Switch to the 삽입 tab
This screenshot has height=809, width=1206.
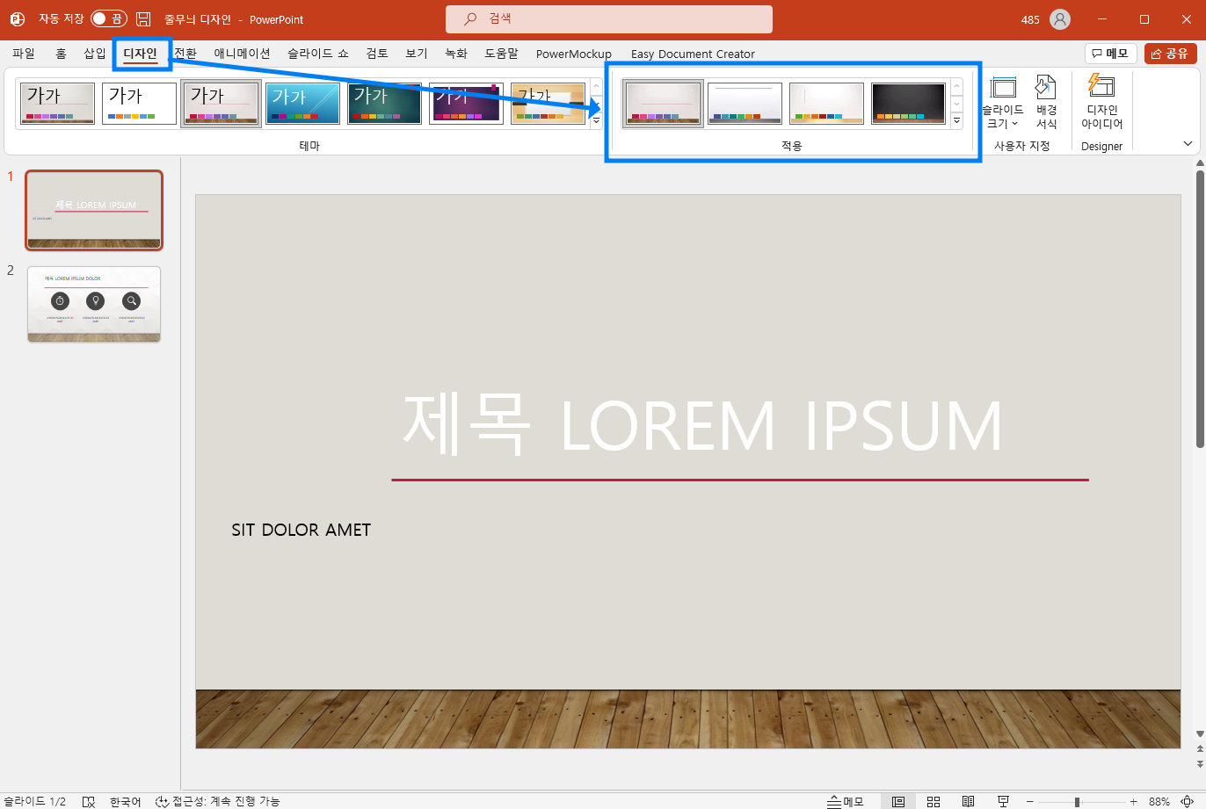coord(95,54)
